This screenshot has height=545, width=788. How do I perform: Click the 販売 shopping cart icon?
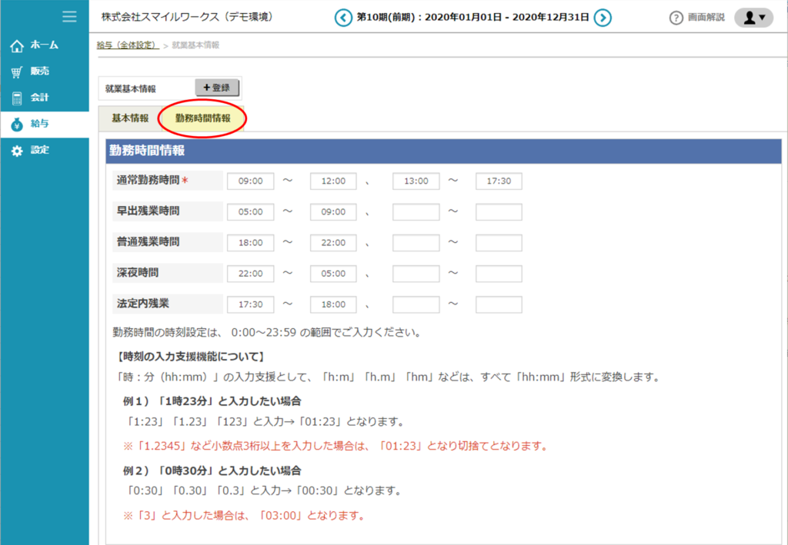(x=17, y=72)
